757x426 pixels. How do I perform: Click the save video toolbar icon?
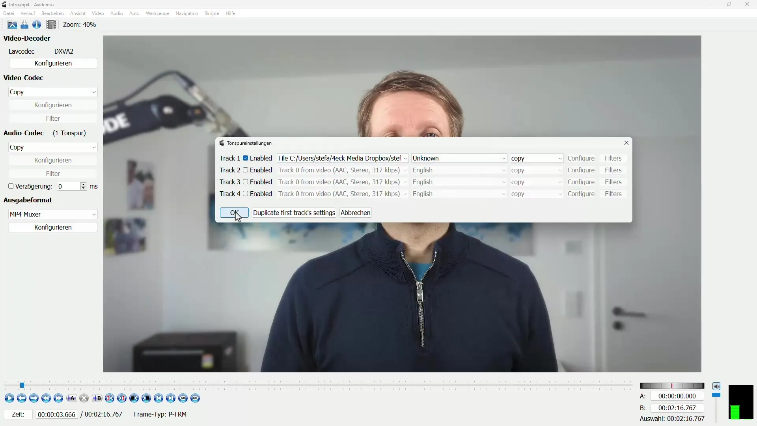(24, 24)
